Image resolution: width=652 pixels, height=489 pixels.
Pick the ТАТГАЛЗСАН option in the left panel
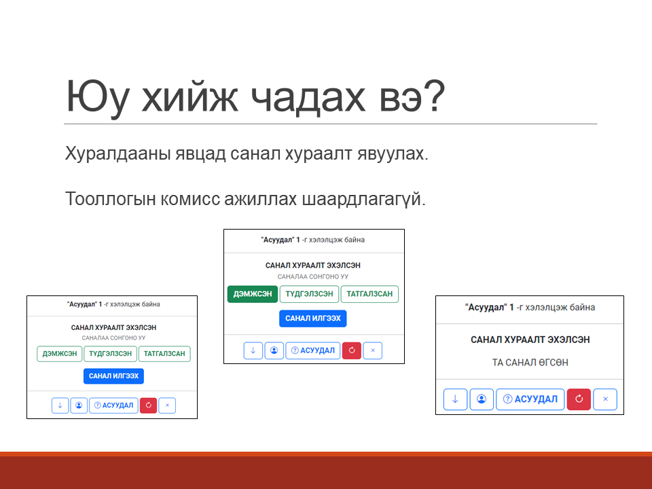tap(164, 354)
